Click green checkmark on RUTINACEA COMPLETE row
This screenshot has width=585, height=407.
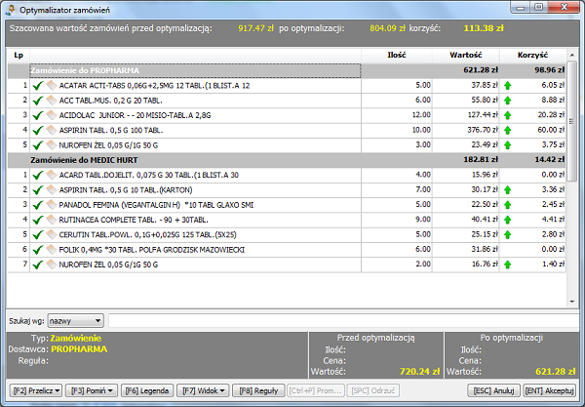click(x=37, y=220)
